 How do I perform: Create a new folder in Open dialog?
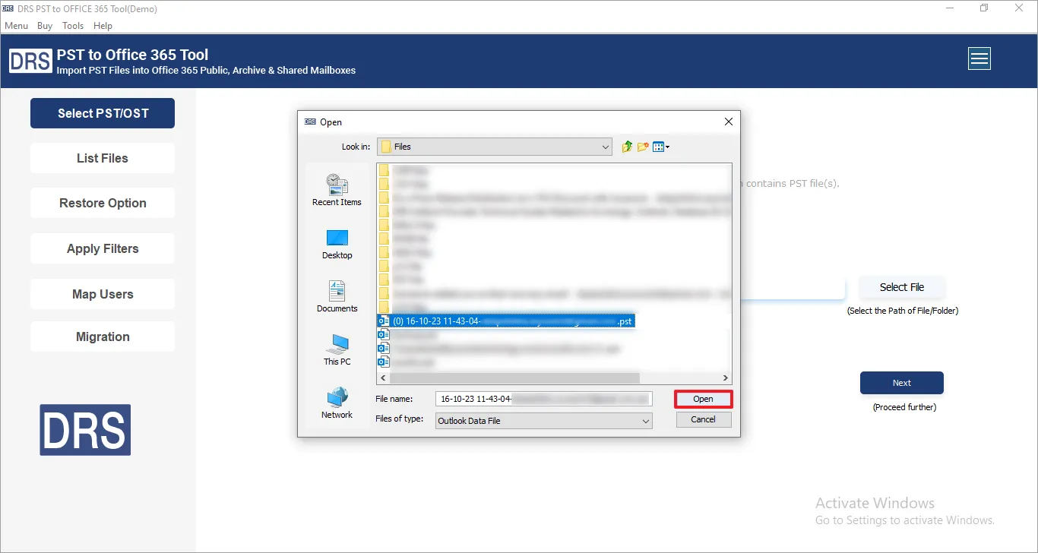pyautogui.click(x=643, y=147)
